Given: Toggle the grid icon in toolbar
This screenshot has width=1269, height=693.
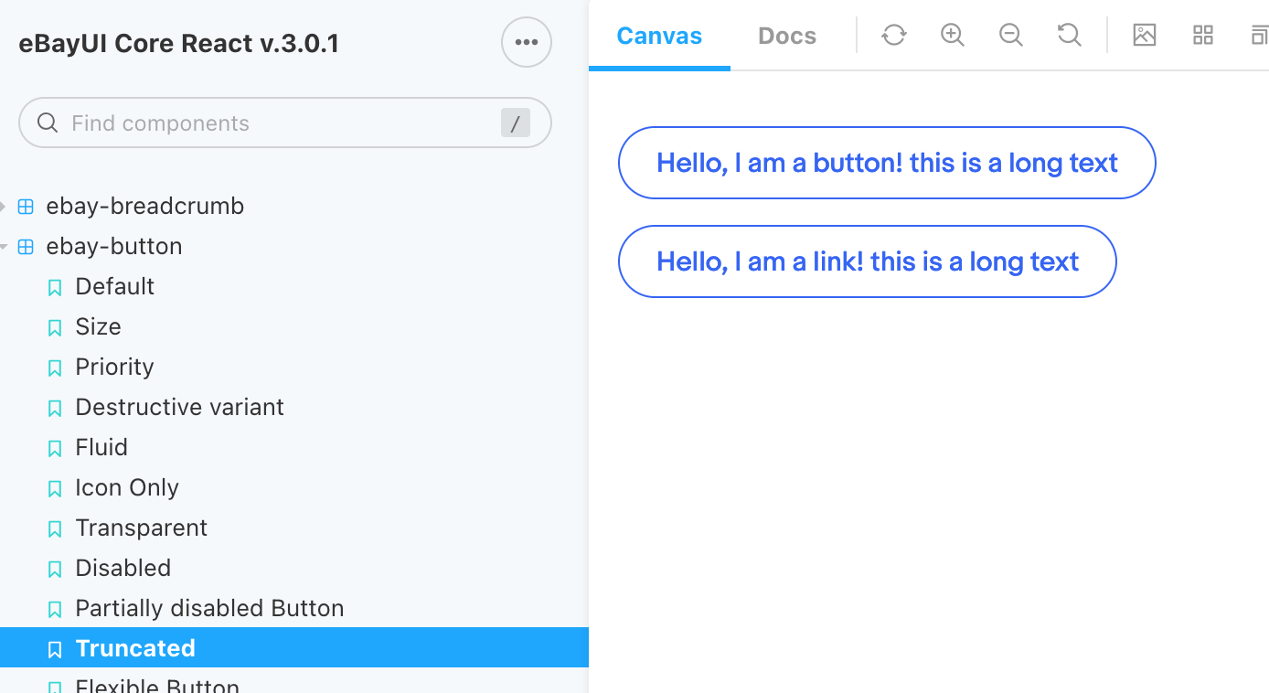Looking at the screenshot, I should point(1203,35).
